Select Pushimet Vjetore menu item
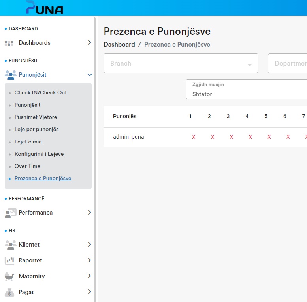Screen dimensions: 307x302 [x=36, y=117]
